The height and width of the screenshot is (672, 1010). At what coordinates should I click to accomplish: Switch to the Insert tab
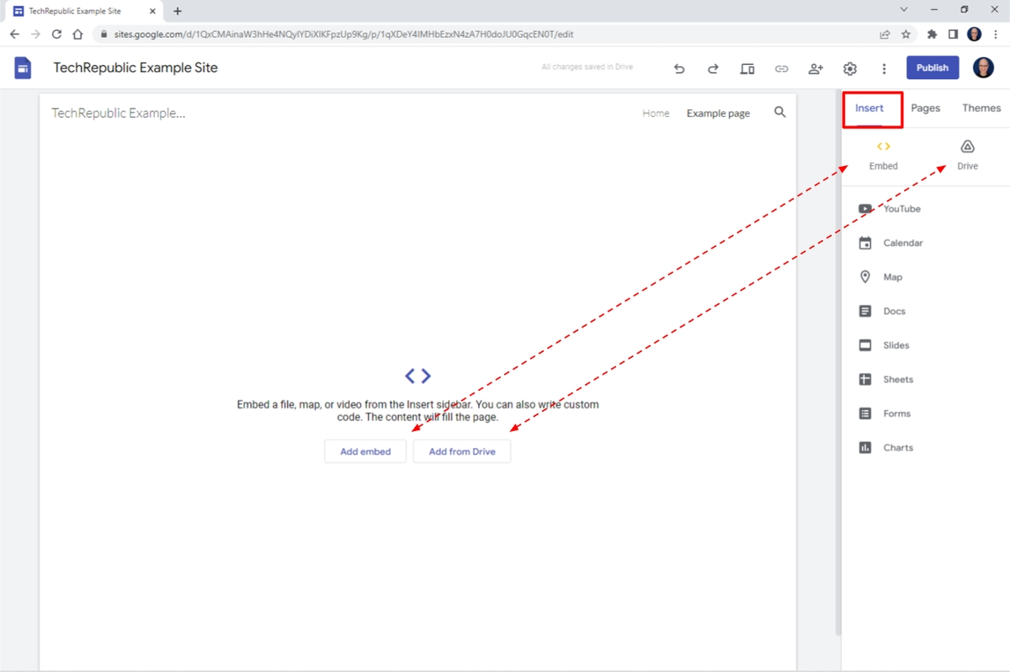point(869,108)
